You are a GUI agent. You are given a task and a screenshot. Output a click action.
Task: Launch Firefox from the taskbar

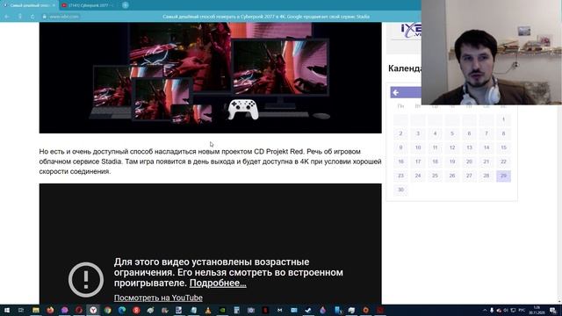[x=50, y=310]
